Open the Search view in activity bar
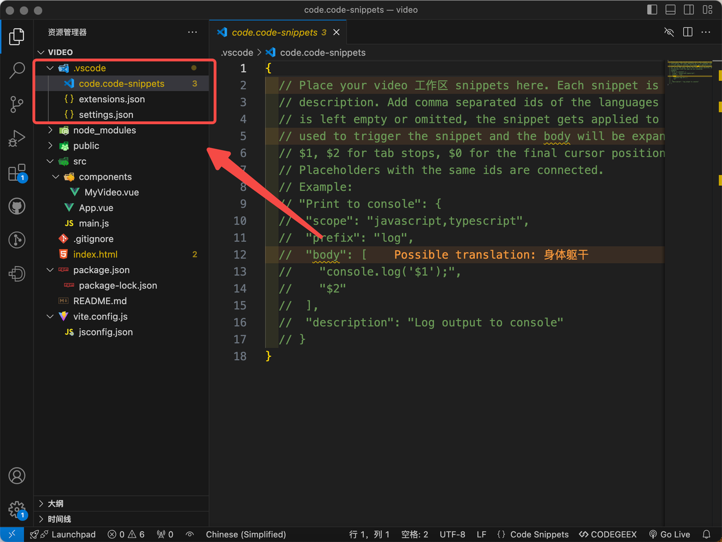This screenshot has width=722, height=542. 17,71
